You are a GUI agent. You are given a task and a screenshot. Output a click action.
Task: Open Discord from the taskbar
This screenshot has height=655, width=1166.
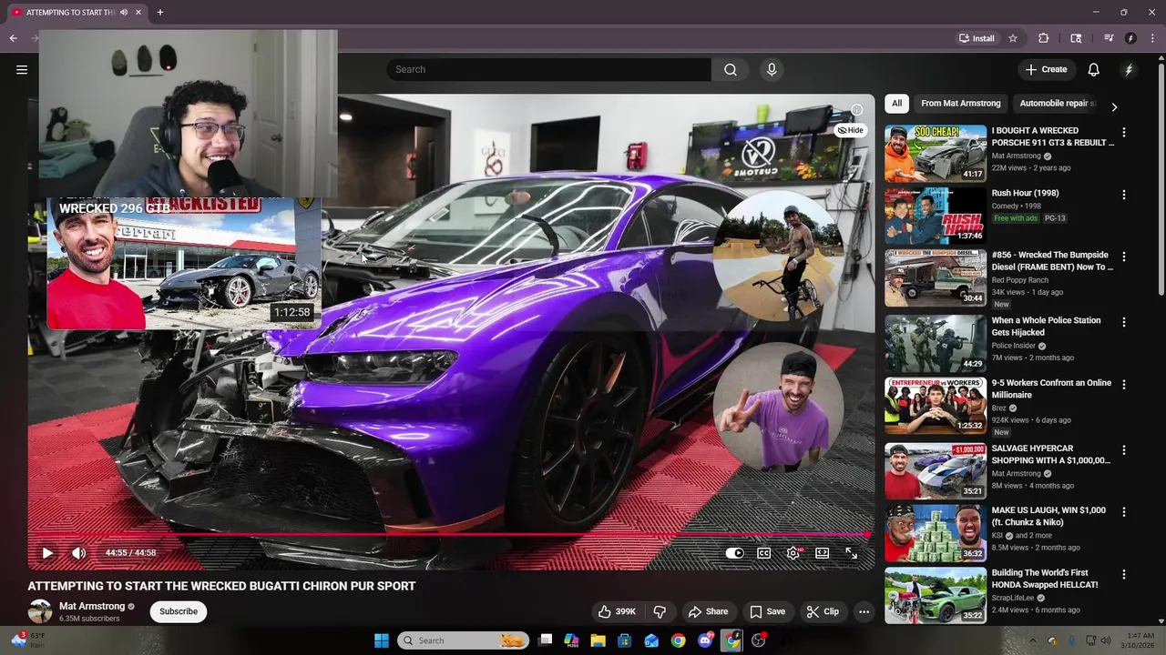point(705,640)
